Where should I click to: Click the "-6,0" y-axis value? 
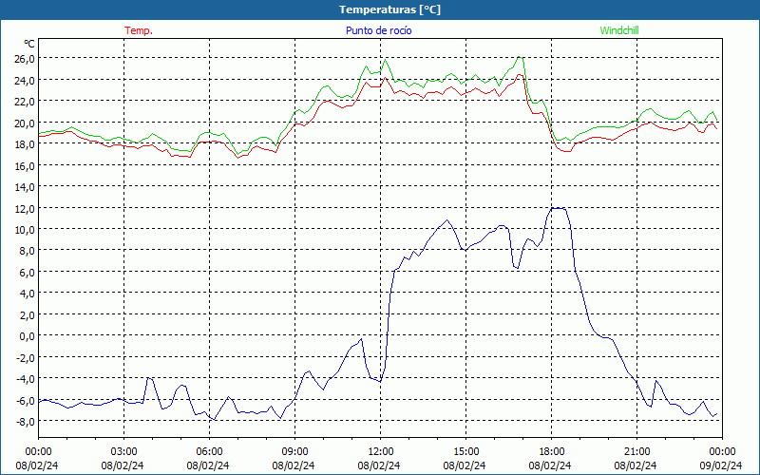26,400
